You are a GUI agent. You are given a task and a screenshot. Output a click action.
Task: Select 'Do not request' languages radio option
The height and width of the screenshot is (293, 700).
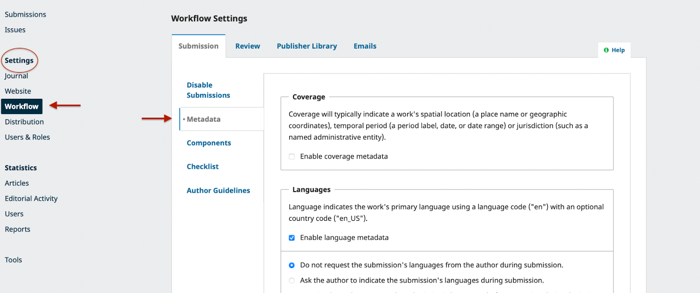(x=292, y=265)
